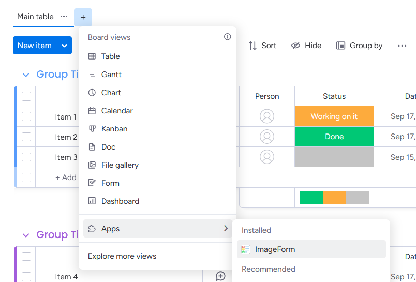
Task: Click the Calendar view icon
Action: [x=92, y=111]
